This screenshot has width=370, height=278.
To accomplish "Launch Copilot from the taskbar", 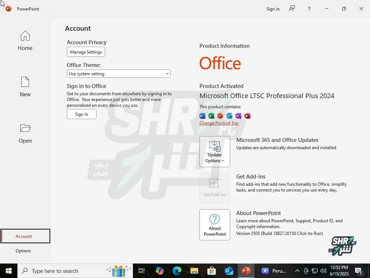I will pyautogui.click(x=159, y=271).
